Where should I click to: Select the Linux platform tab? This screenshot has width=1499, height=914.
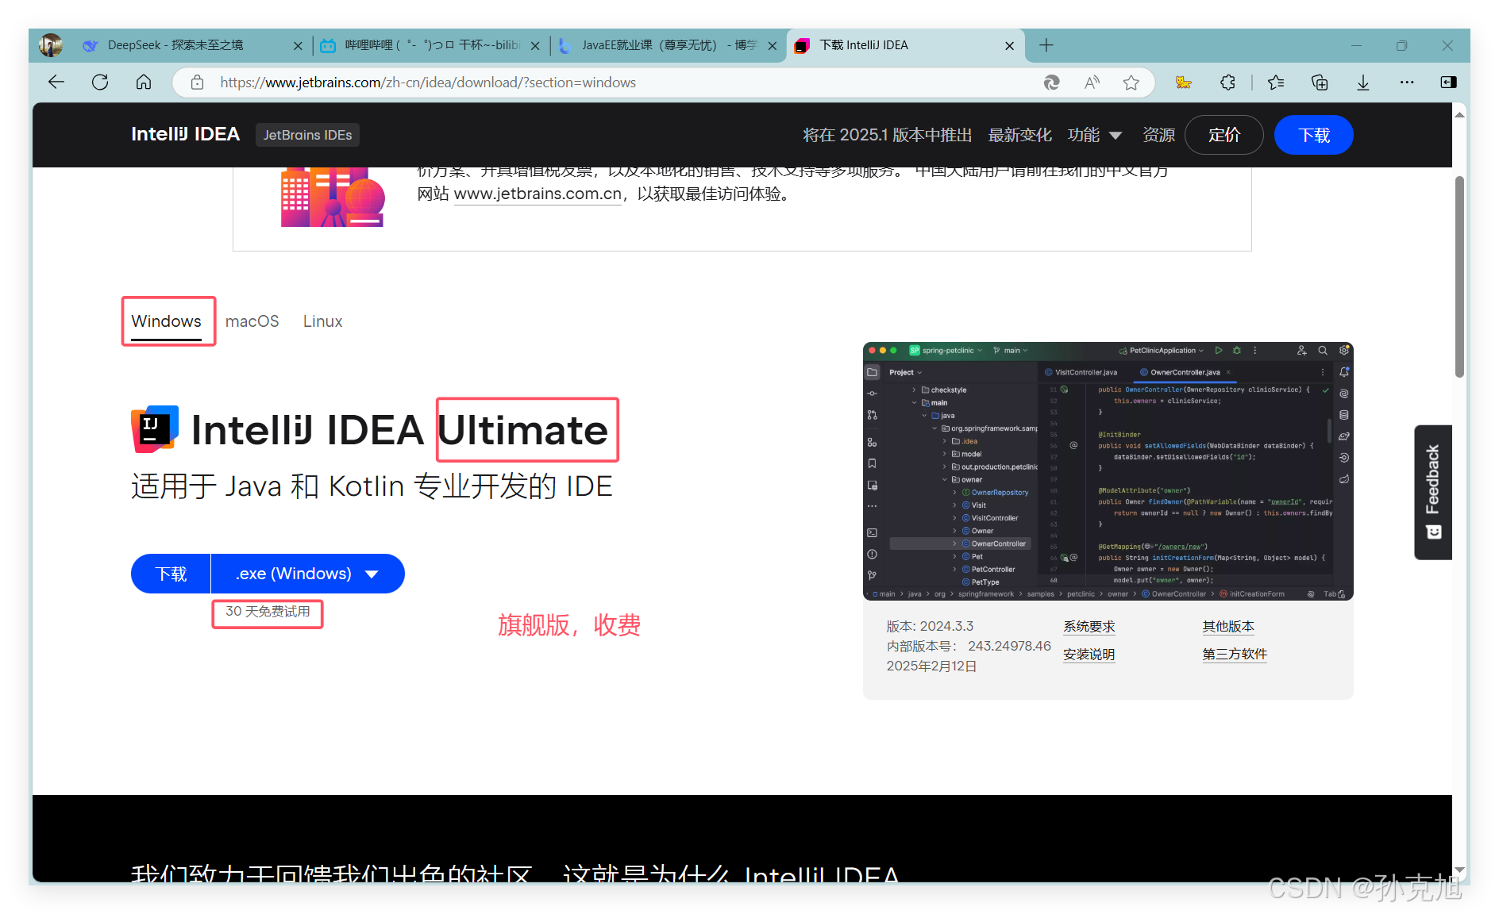pyautogui.click(x=322, y=321)
